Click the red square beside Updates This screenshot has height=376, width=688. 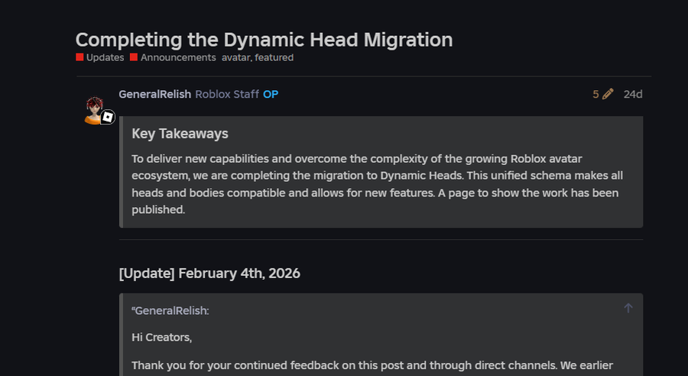click(x=80, y=57)
